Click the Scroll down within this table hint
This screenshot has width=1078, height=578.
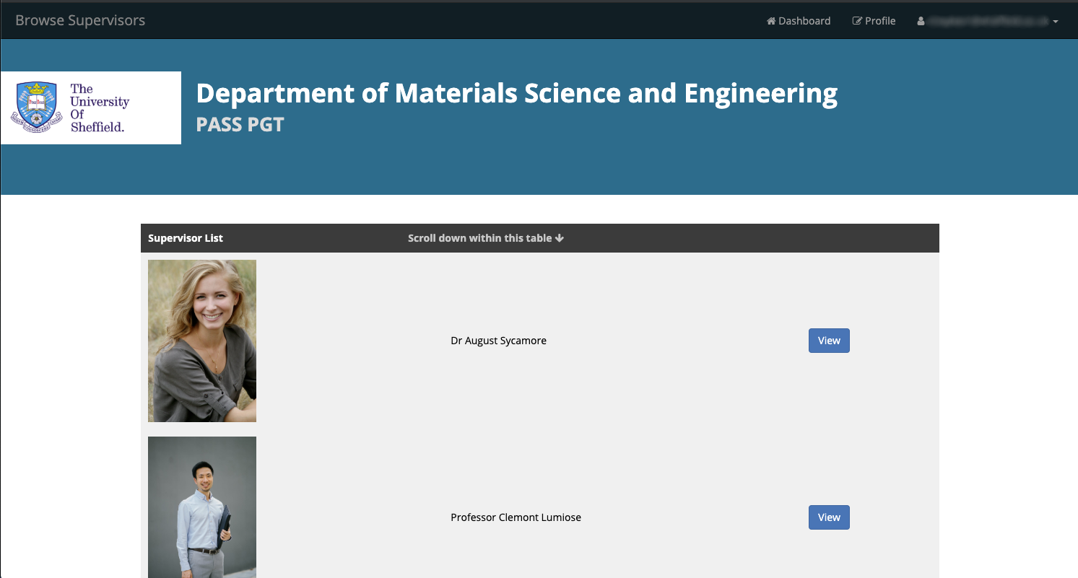click(480, 237)
